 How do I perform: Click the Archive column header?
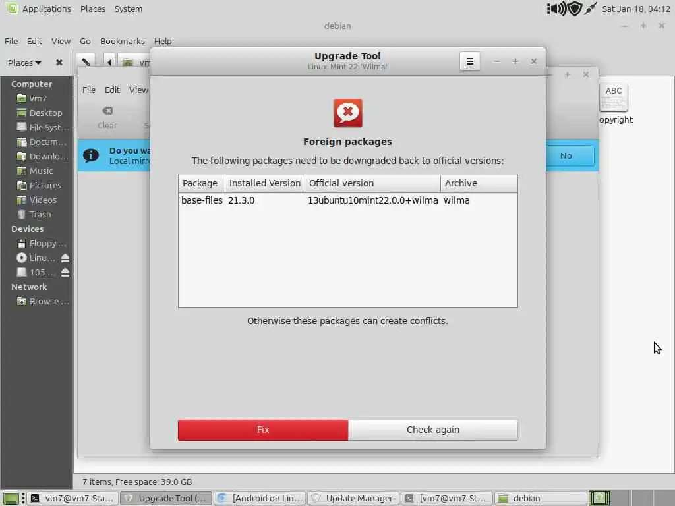(x=479, y=183)
